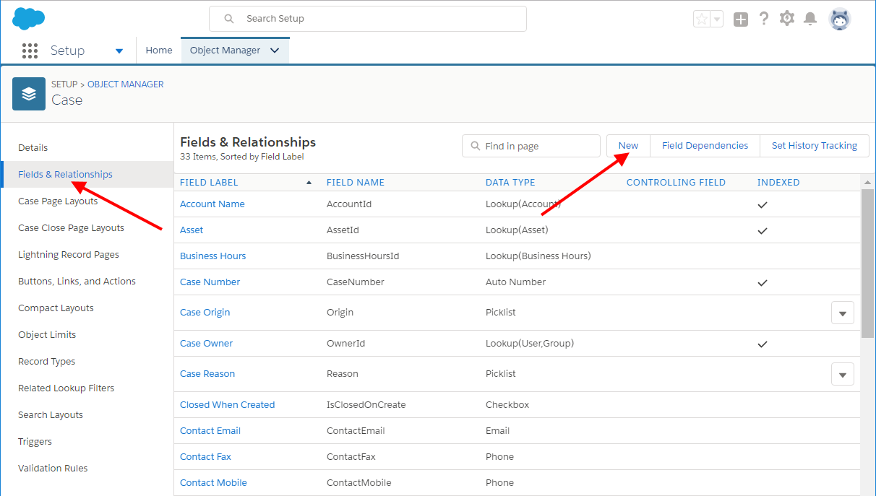This screenshot has width=876, height=496.
Task: Open the help question mark icon
Action: [x=764, y=19]
